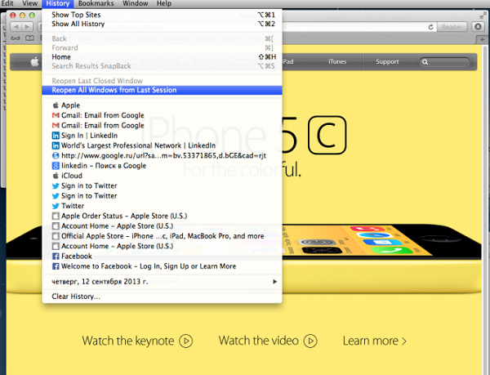Click the iTunes link in Apple's navigation
The width and height of the screenshot is (490, 375).
pos(336,61)
